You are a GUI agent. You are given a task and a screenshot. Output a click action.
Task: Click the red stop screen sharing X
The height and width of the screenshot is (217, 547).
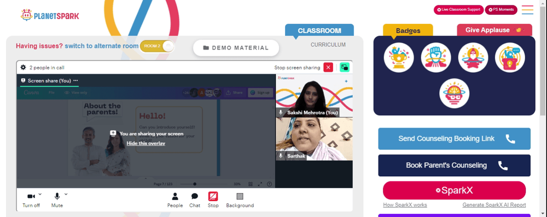pos(328,68)
